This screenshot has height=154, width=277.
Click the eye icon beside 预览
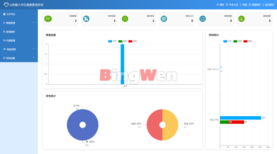[217, 5]
